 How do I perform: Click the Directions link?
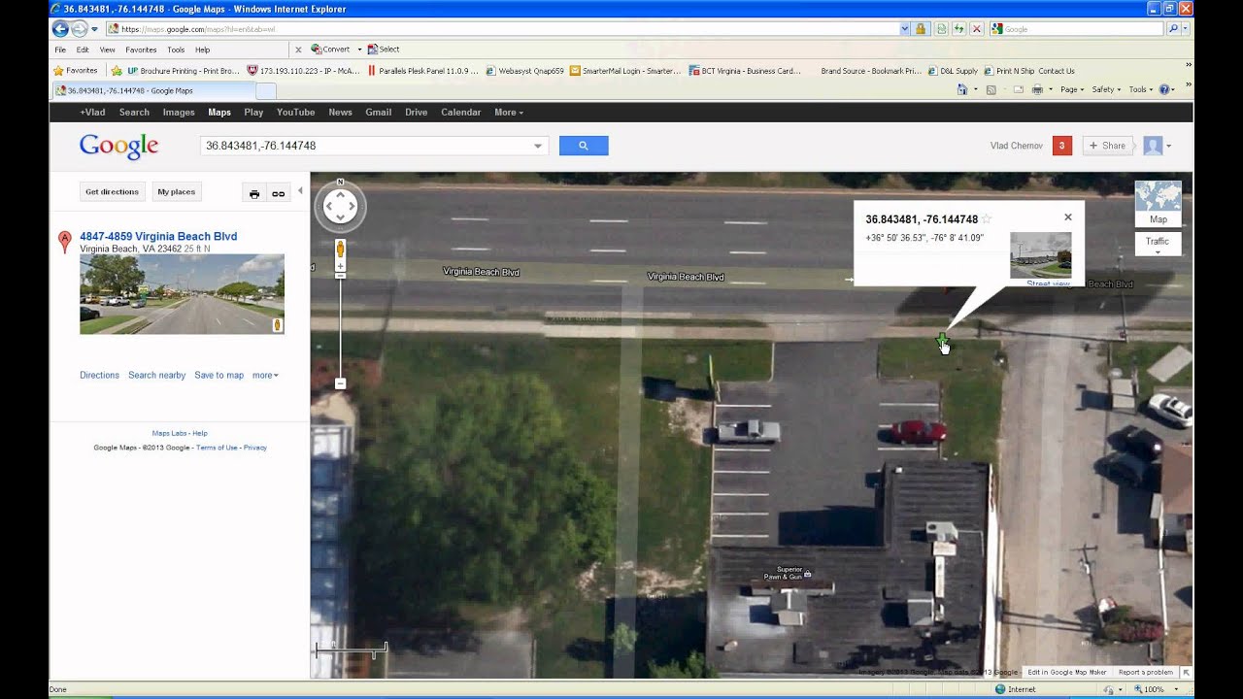[99, 375]
